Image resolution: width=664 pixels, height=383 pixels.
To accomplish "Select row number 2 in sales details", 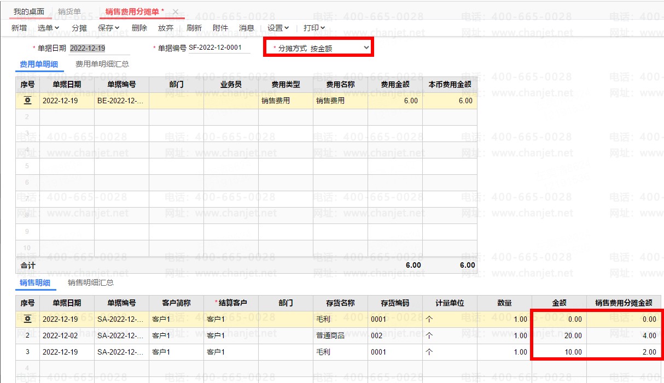I will point(27,335).
